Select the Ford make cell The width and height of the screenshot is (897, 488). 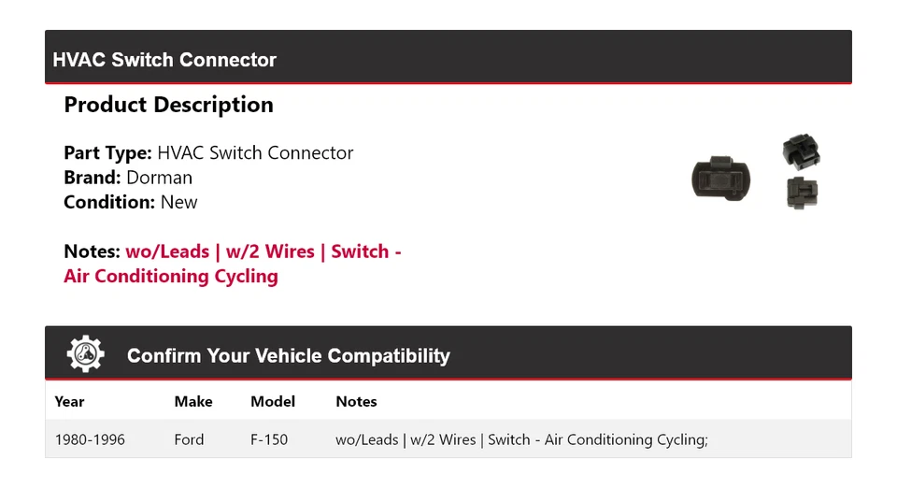189,439
